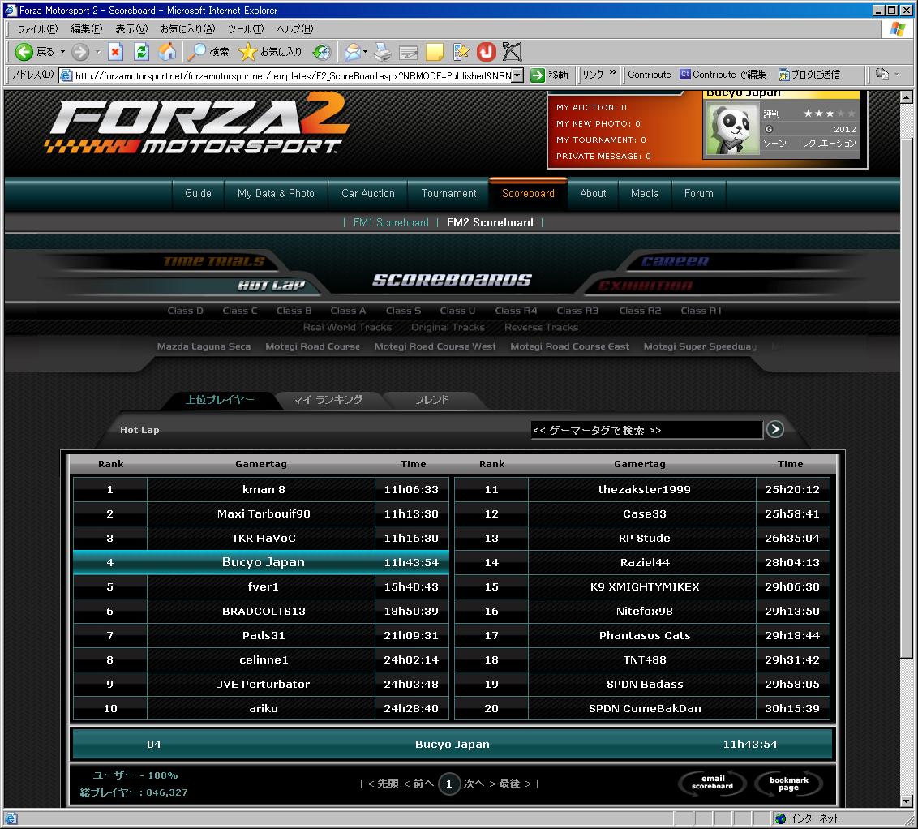Click page number 1 in pagination
This screenshot has width=918, height=829.
(449, 784)
